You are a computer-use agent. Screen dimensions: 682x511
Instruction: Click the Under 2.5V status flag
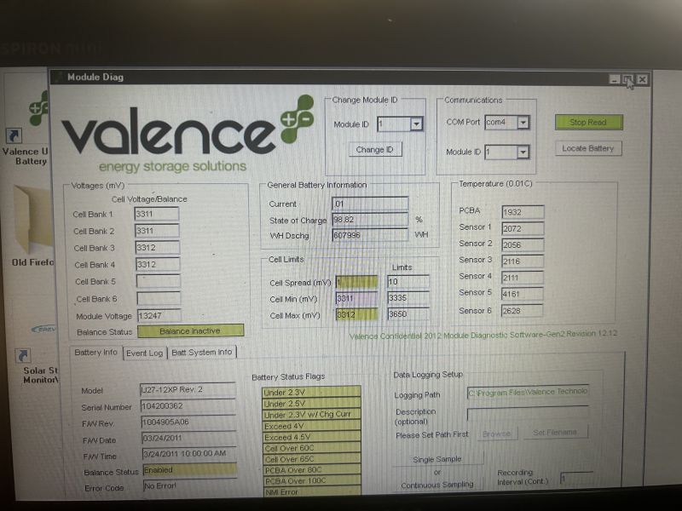tap(311, 403)
